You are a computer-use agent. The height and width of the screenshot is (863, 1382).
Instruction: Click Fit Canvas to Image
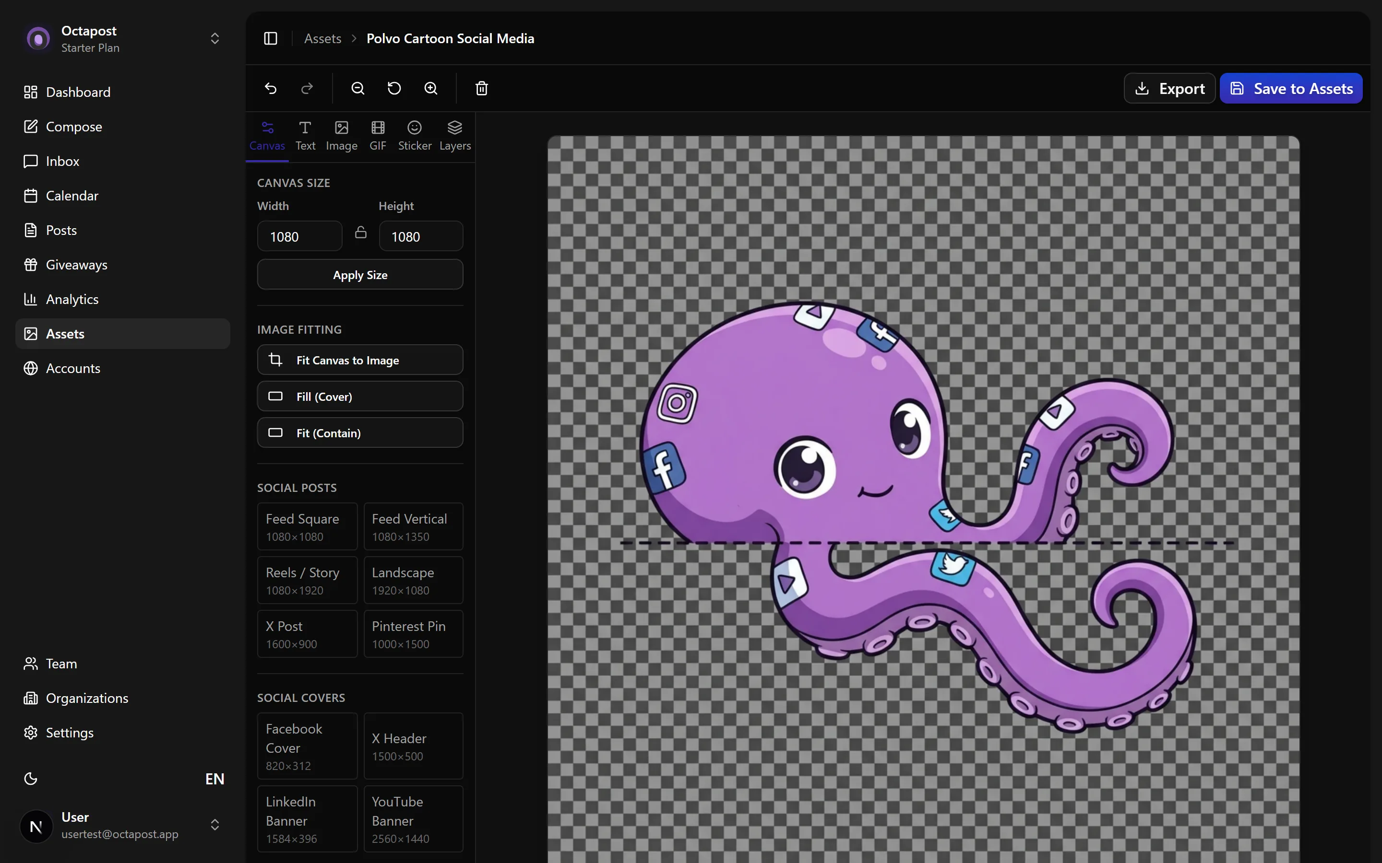coord(360,360)
